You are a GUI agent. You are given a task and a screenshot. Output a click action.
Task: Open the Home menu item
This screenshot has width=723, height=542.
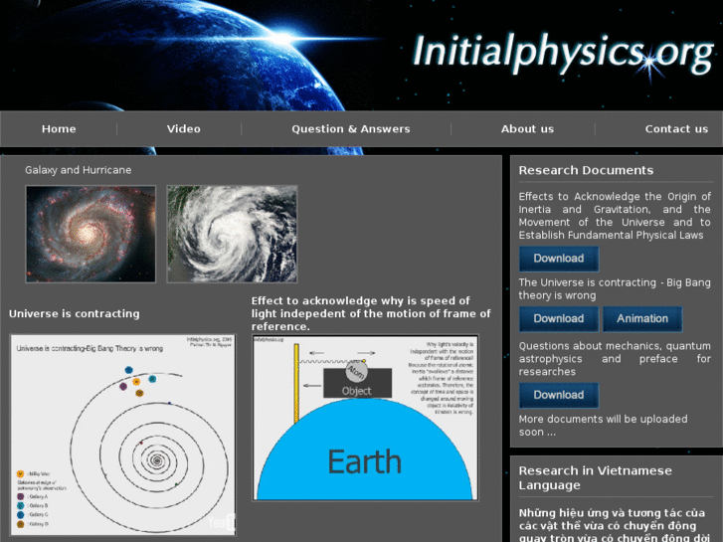(59, 129)
